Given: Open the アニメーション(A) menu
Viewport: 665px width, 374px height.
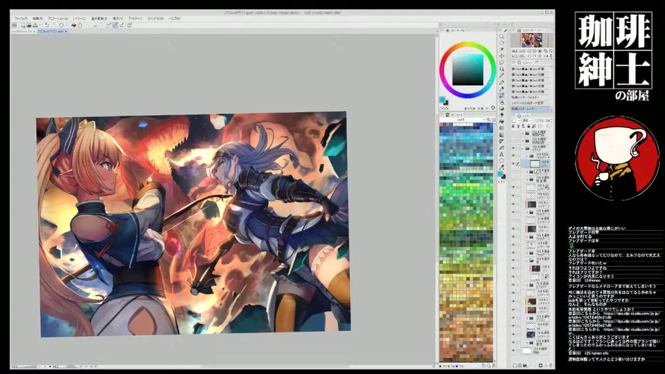Looking at the screenshot, I should click(57, 19).
